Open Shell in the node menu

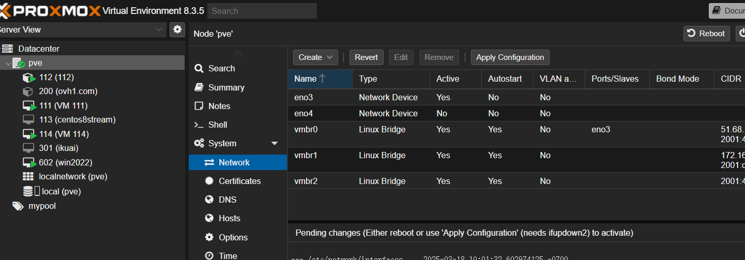[x=218, y=125]
